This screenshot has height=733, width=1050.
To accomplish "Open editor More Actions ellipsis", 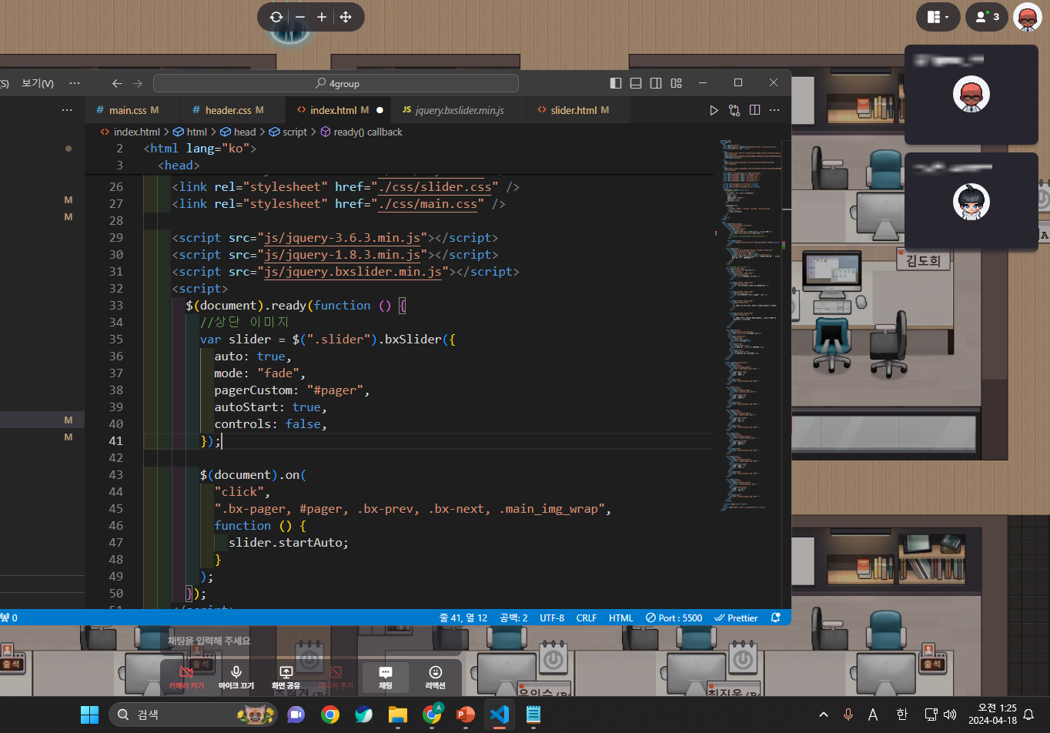I will coord(774,110).
